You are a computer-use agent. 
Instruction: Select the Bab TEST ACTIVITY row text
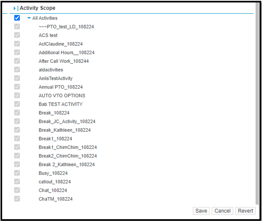[61, 104]
